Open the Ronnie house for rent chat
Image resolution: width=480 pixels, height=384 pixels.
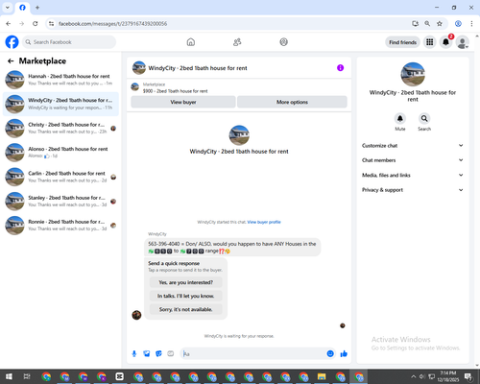click(60, 226)
